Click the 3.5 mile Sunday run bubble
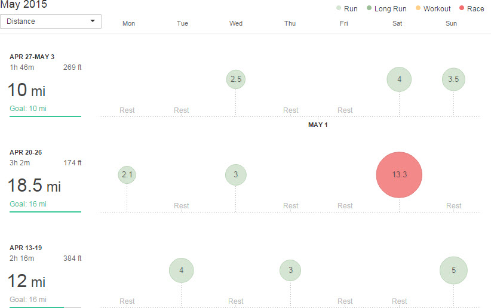The image size is (491, 308). coord(453,79)
